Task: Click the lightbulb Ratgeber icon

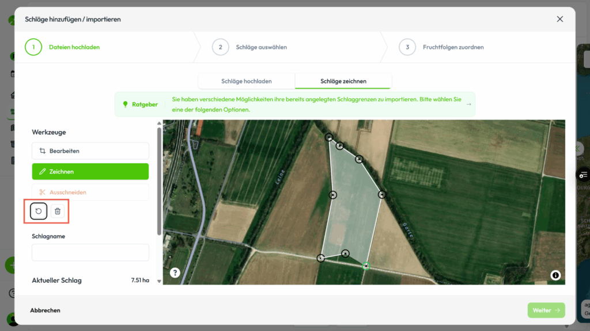Action: 125,105
